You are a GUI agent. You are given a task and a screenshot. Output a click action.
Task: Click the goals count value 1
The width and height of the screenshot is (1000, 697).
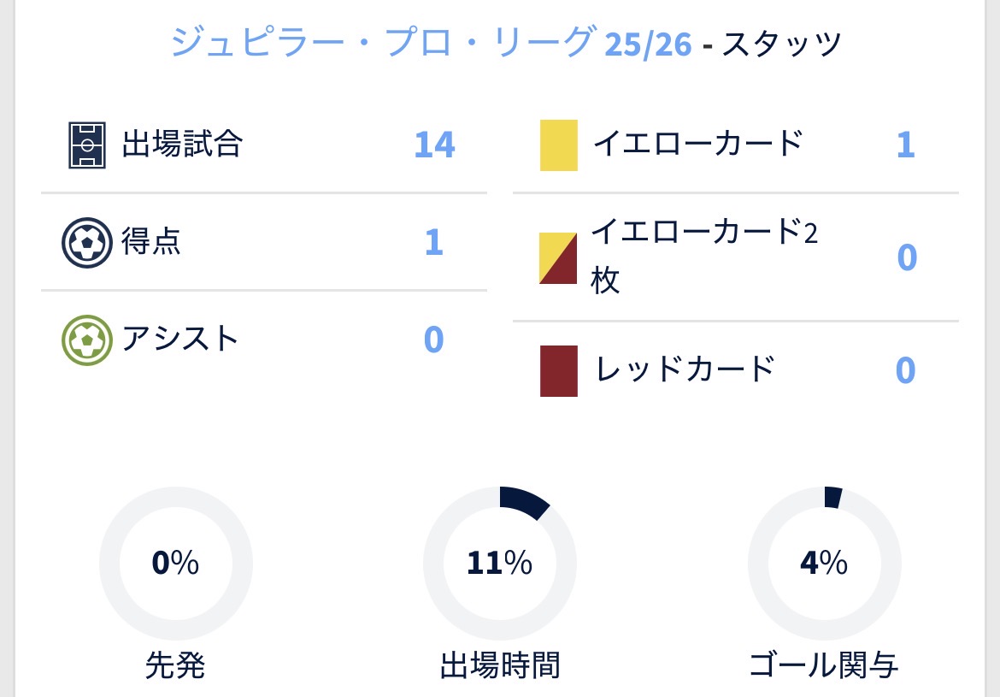pyautogui.click(x=434, y=243)
